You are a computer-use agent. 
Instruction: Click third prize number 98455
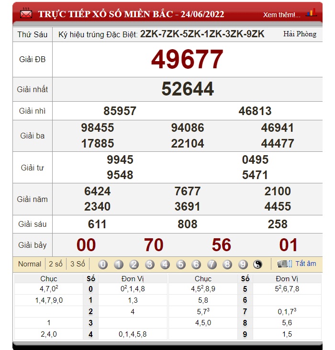click(x=97, y=127)
